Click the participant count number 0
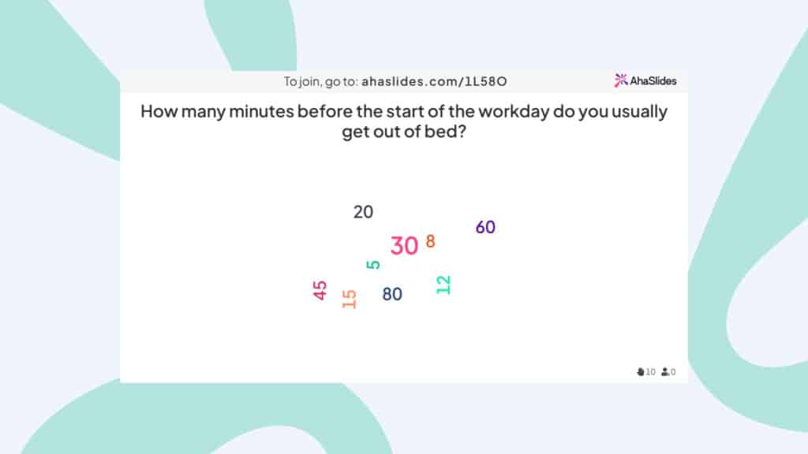Screen dimensions: 808x454 pyautogui.click(x=673, y=372)
